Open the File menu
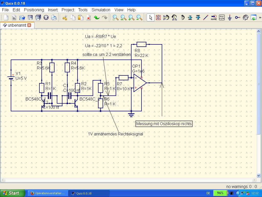Image resolution: width=262 pixels, height=197 pixels. [5, 10]
